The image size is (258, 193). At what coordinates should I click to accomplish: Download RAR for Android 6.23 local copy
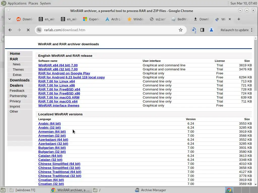(x=71, y=77)
